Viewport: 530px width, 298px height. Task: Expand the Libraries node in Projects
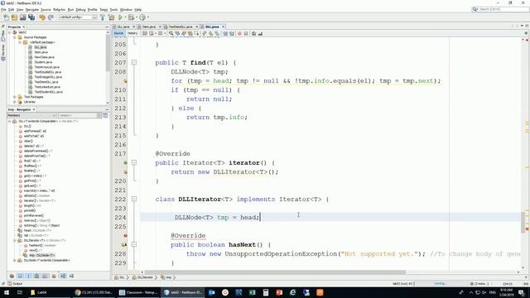[15, 102]
